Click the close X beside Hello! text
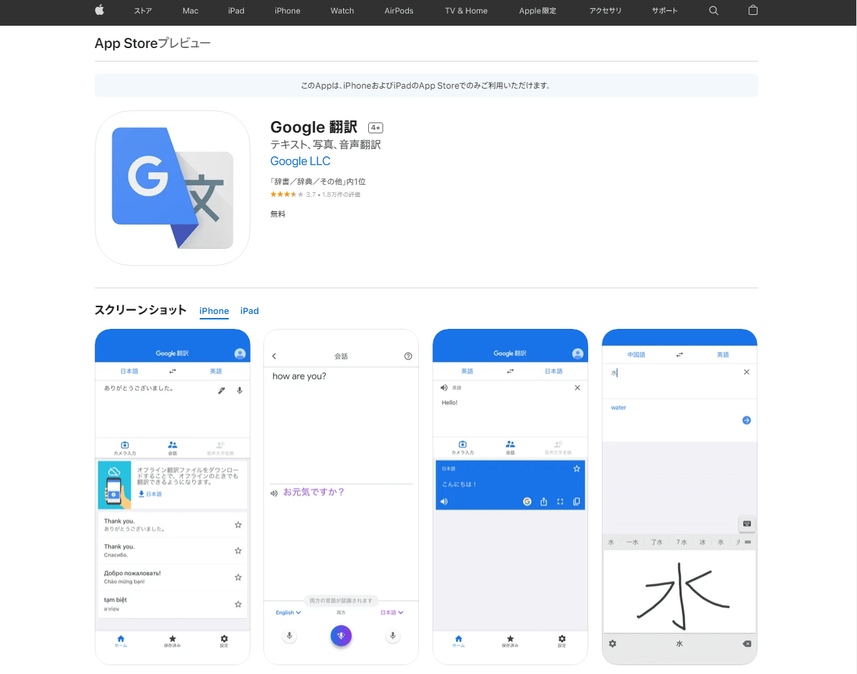The image size is (857, 674). click(x=577, y=388)
